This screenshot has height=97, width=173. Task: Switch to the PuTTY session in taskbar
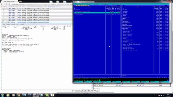(36, 95)
